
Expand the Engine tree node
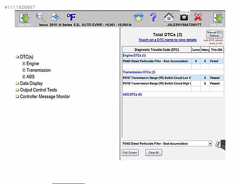[x=24, y=64]
